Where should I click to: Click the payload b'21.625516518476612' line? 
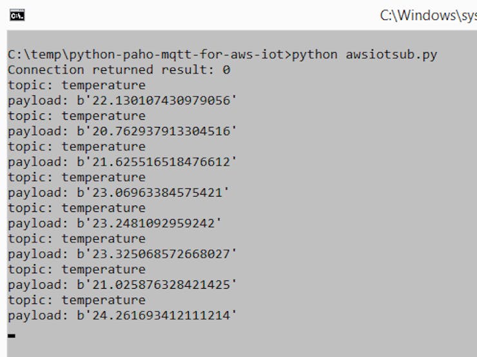coord(122,162)
